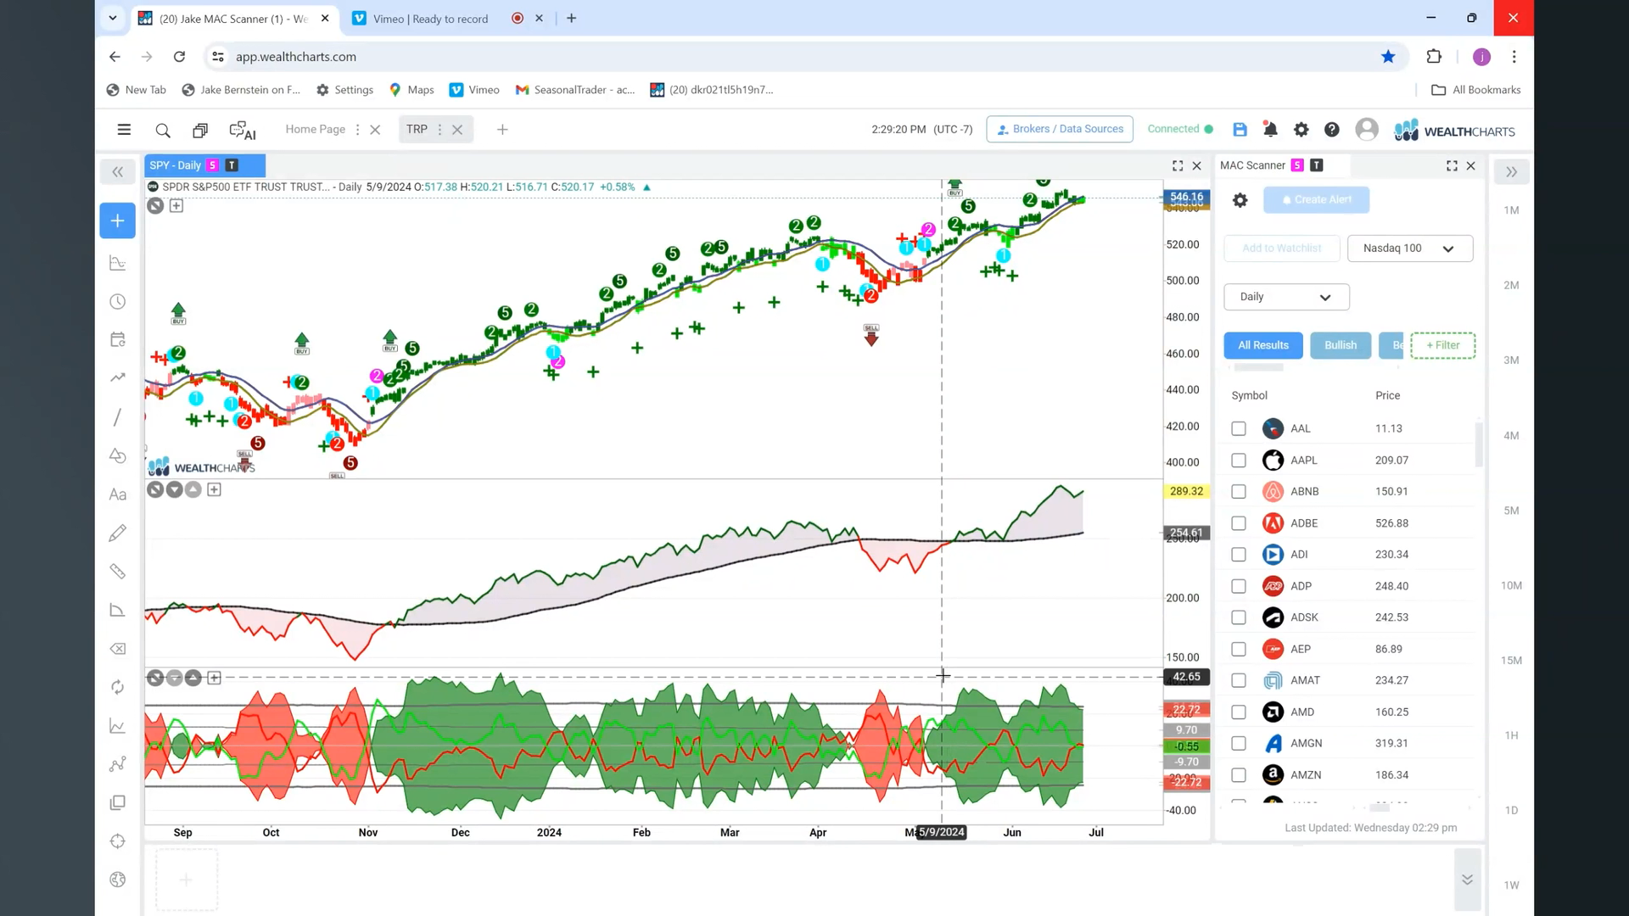
Task: Open the Home Page tab options menu
Action: 357,130
